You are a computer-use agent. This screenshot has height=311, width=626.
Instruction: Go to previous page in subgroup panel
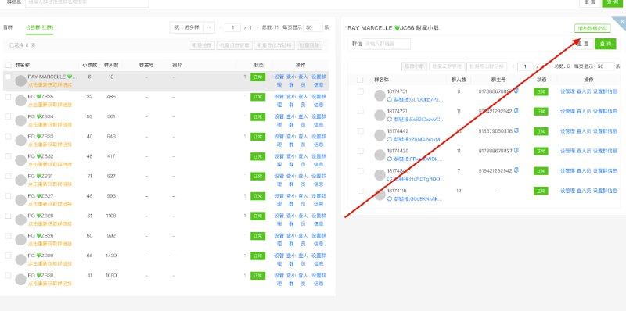513,66
